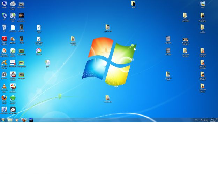Open Windows Explorer from the taskbar
The height and width of the screenshot is (174, 218).
10,120
